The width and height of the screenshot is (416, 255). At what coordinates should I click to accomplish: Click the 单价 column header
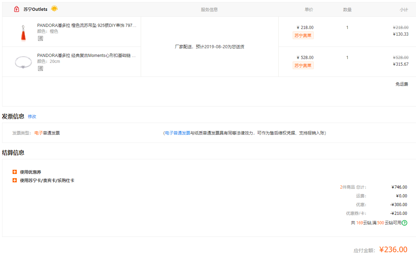tap(309, 9)
